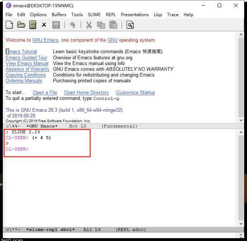247x241 pixels.
Task: Open the REPL menu
Action: coord(111,15)
